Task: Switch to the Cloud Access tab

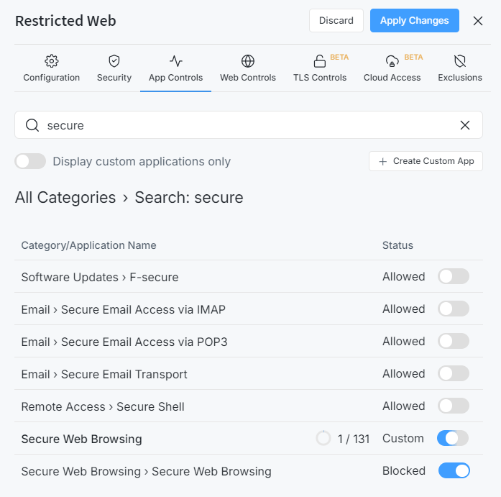Action: point(392,68)
